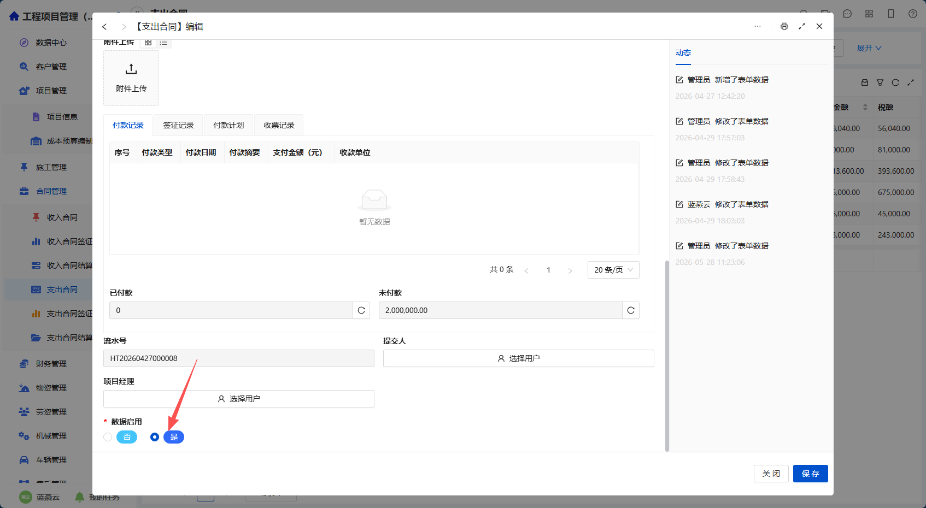Viewport: 926px width, 508px height.
Task: Switch attachments to grid view icon
Action: (148, 43)
